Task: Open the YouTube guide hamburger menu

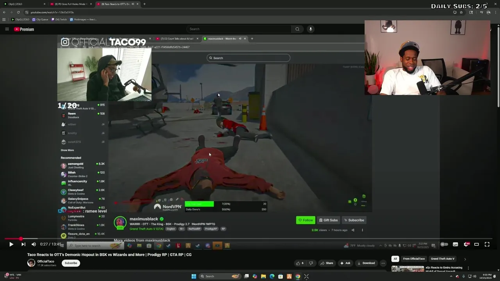Action: pyautogui.click(x=7, y=29)
